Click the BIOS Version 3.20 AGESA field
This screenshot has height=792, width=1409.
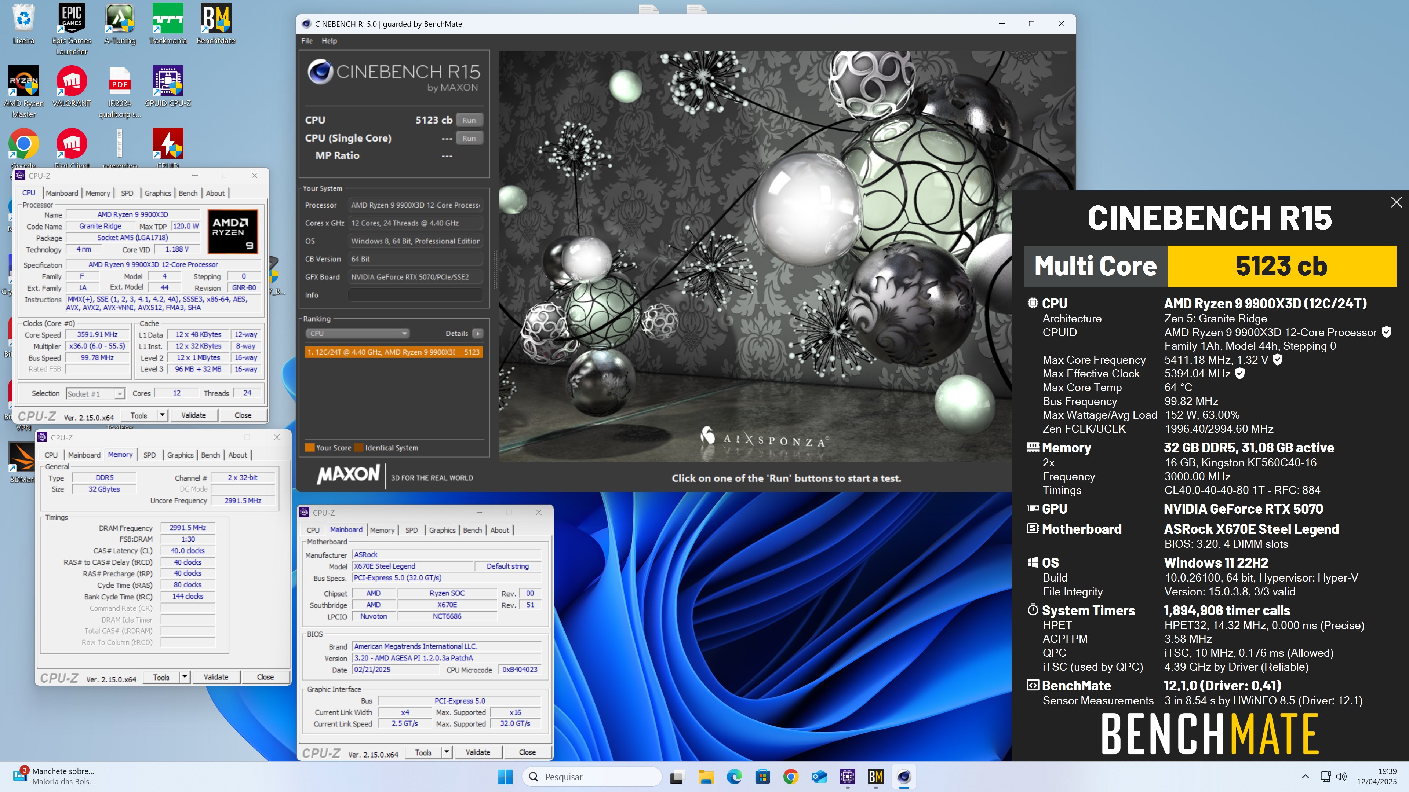[446, 658]
